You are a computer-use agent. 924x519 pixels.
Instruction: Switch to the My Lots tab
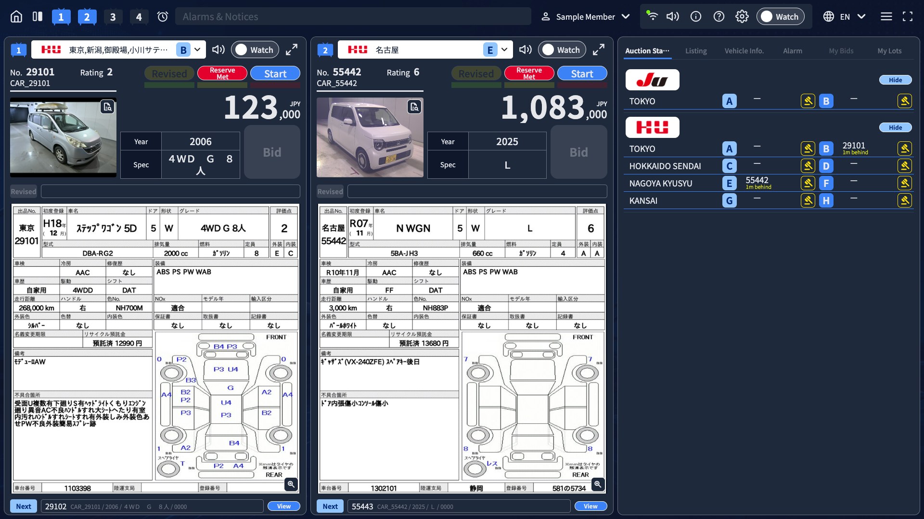point(889,51)
